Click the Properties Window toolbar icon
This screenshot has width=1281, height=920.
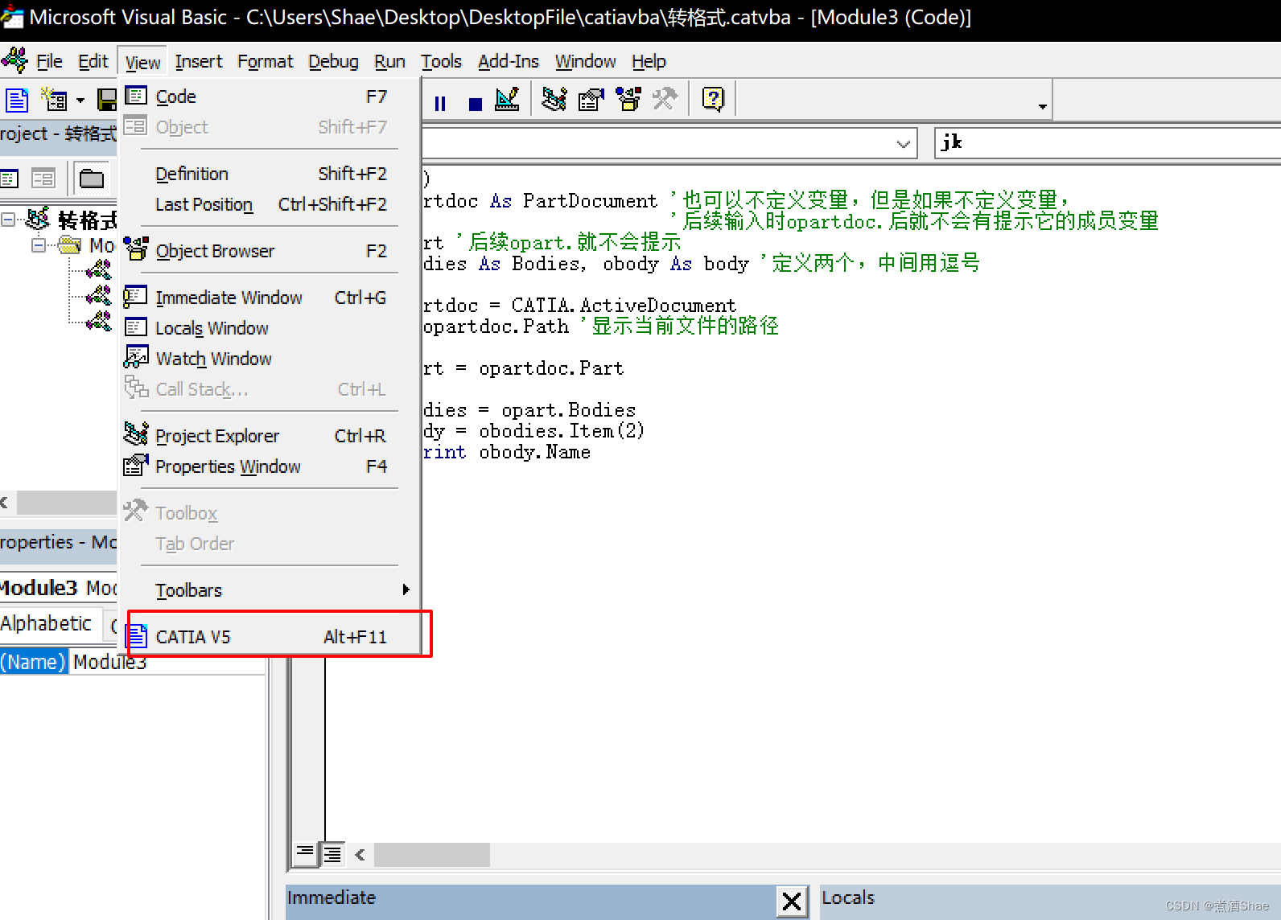point(591,100)
